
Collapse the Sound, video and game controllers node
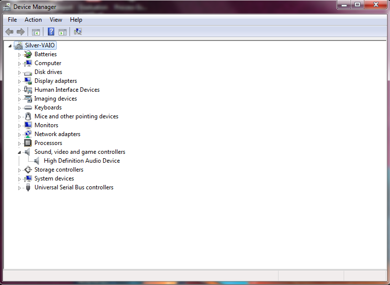tap(20, 152)
